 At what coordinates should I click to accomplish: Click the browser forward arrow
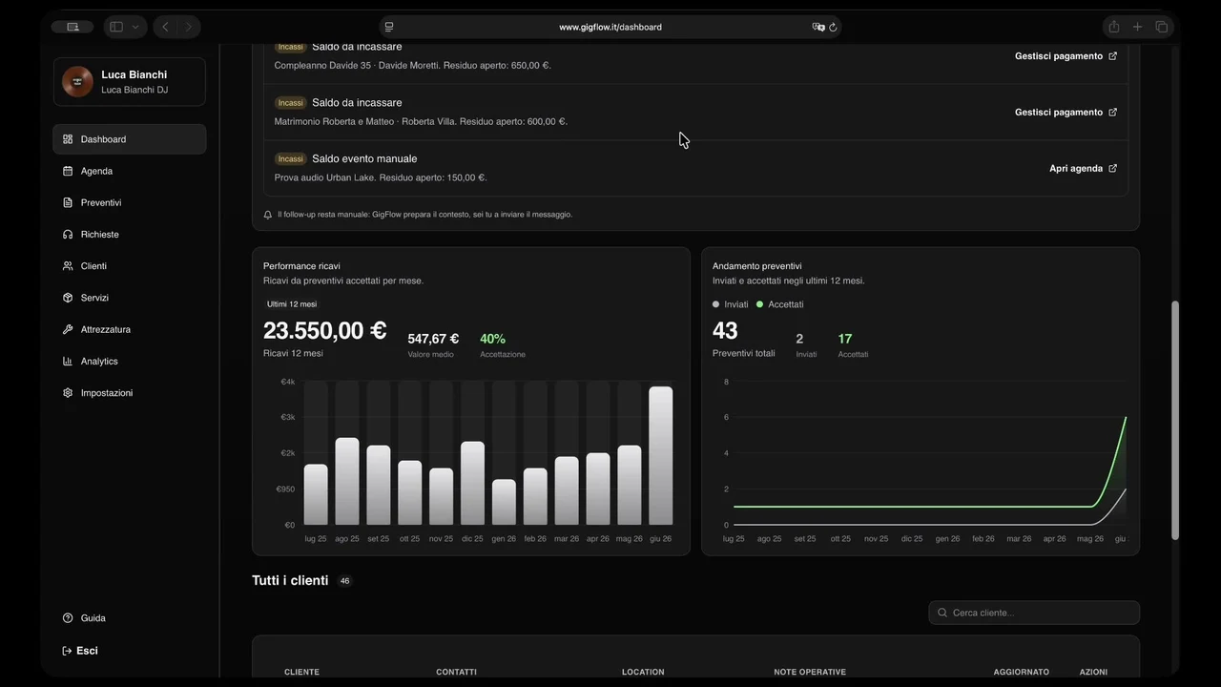click(188, 27)
